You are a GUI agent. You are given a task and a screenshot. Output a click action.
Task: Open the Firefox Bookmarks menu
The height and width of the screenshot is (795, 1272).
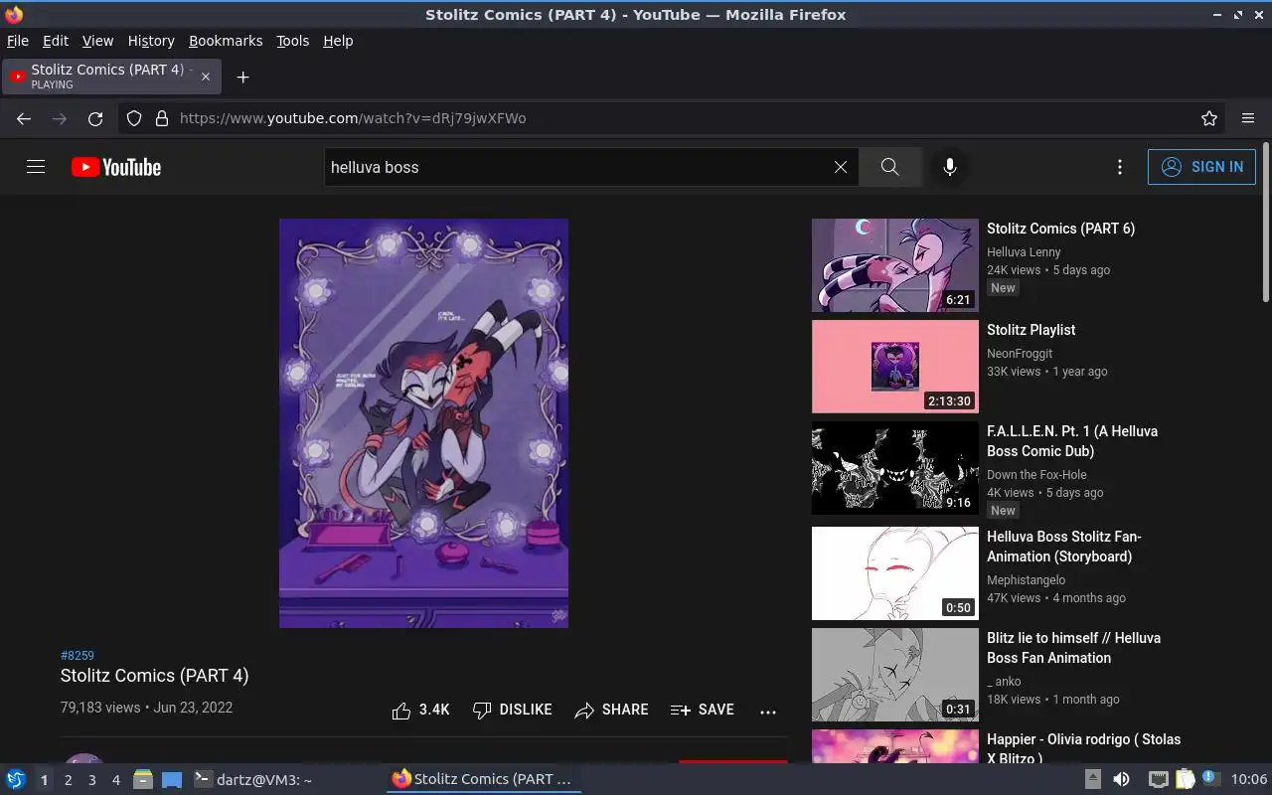click(226, 41)
